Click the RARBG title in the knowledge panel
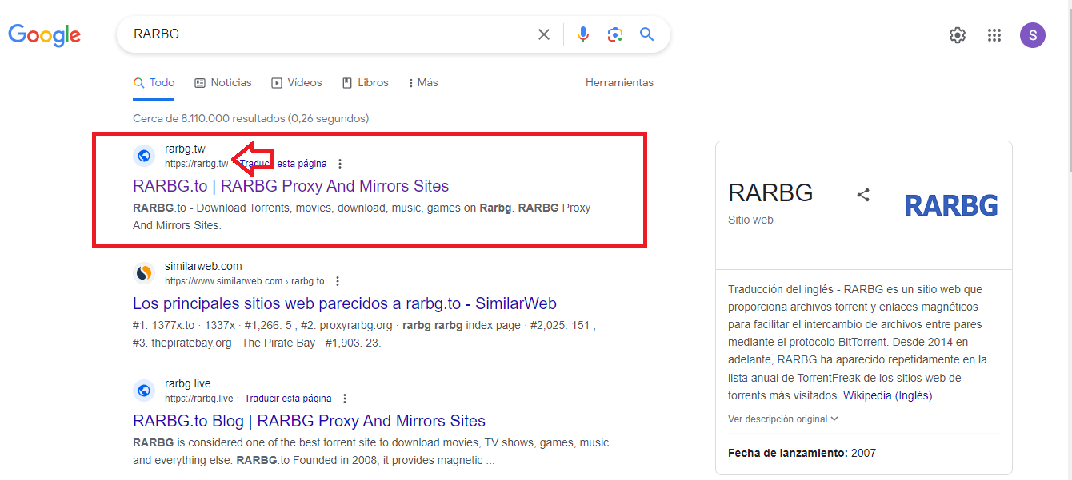Image resolution: width=1072 pixels, height=480 pixels. 770,192
